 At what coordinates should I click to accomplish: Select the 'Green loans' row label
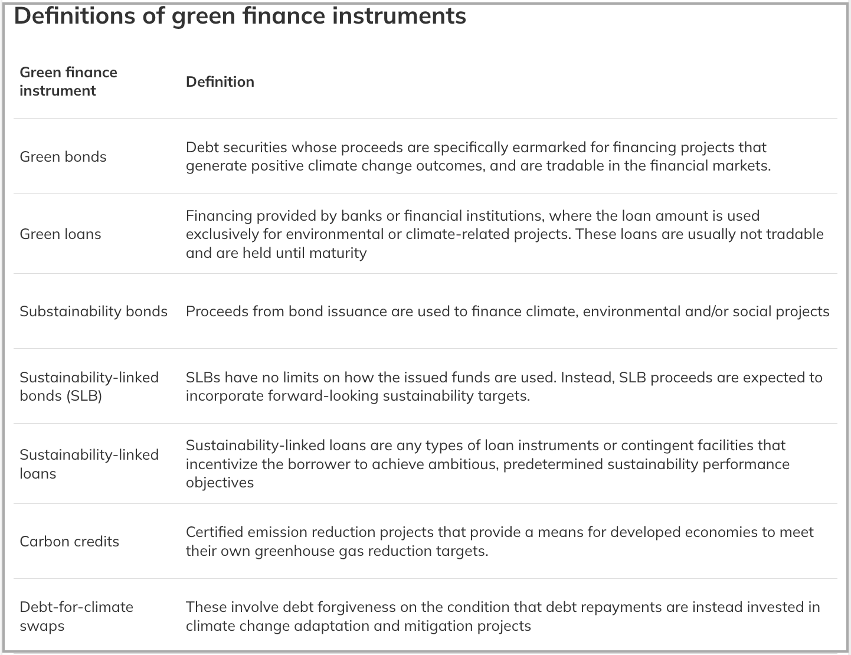coord(60,234)
